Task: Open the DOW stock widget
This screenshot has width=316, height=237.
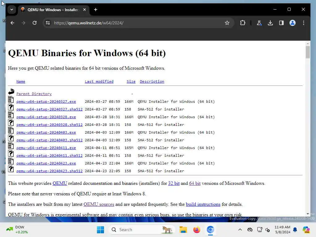Action: pyautogui.click(x=17, y=230)
